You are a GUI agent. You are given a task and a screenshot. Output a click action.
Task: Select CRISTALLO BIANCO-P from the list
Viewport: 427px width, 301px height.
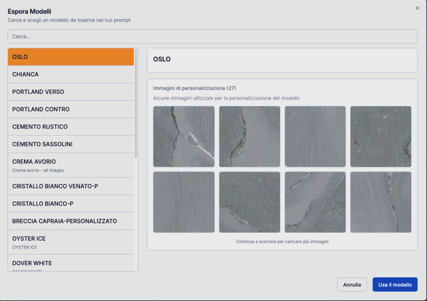(x=71, y=204)
